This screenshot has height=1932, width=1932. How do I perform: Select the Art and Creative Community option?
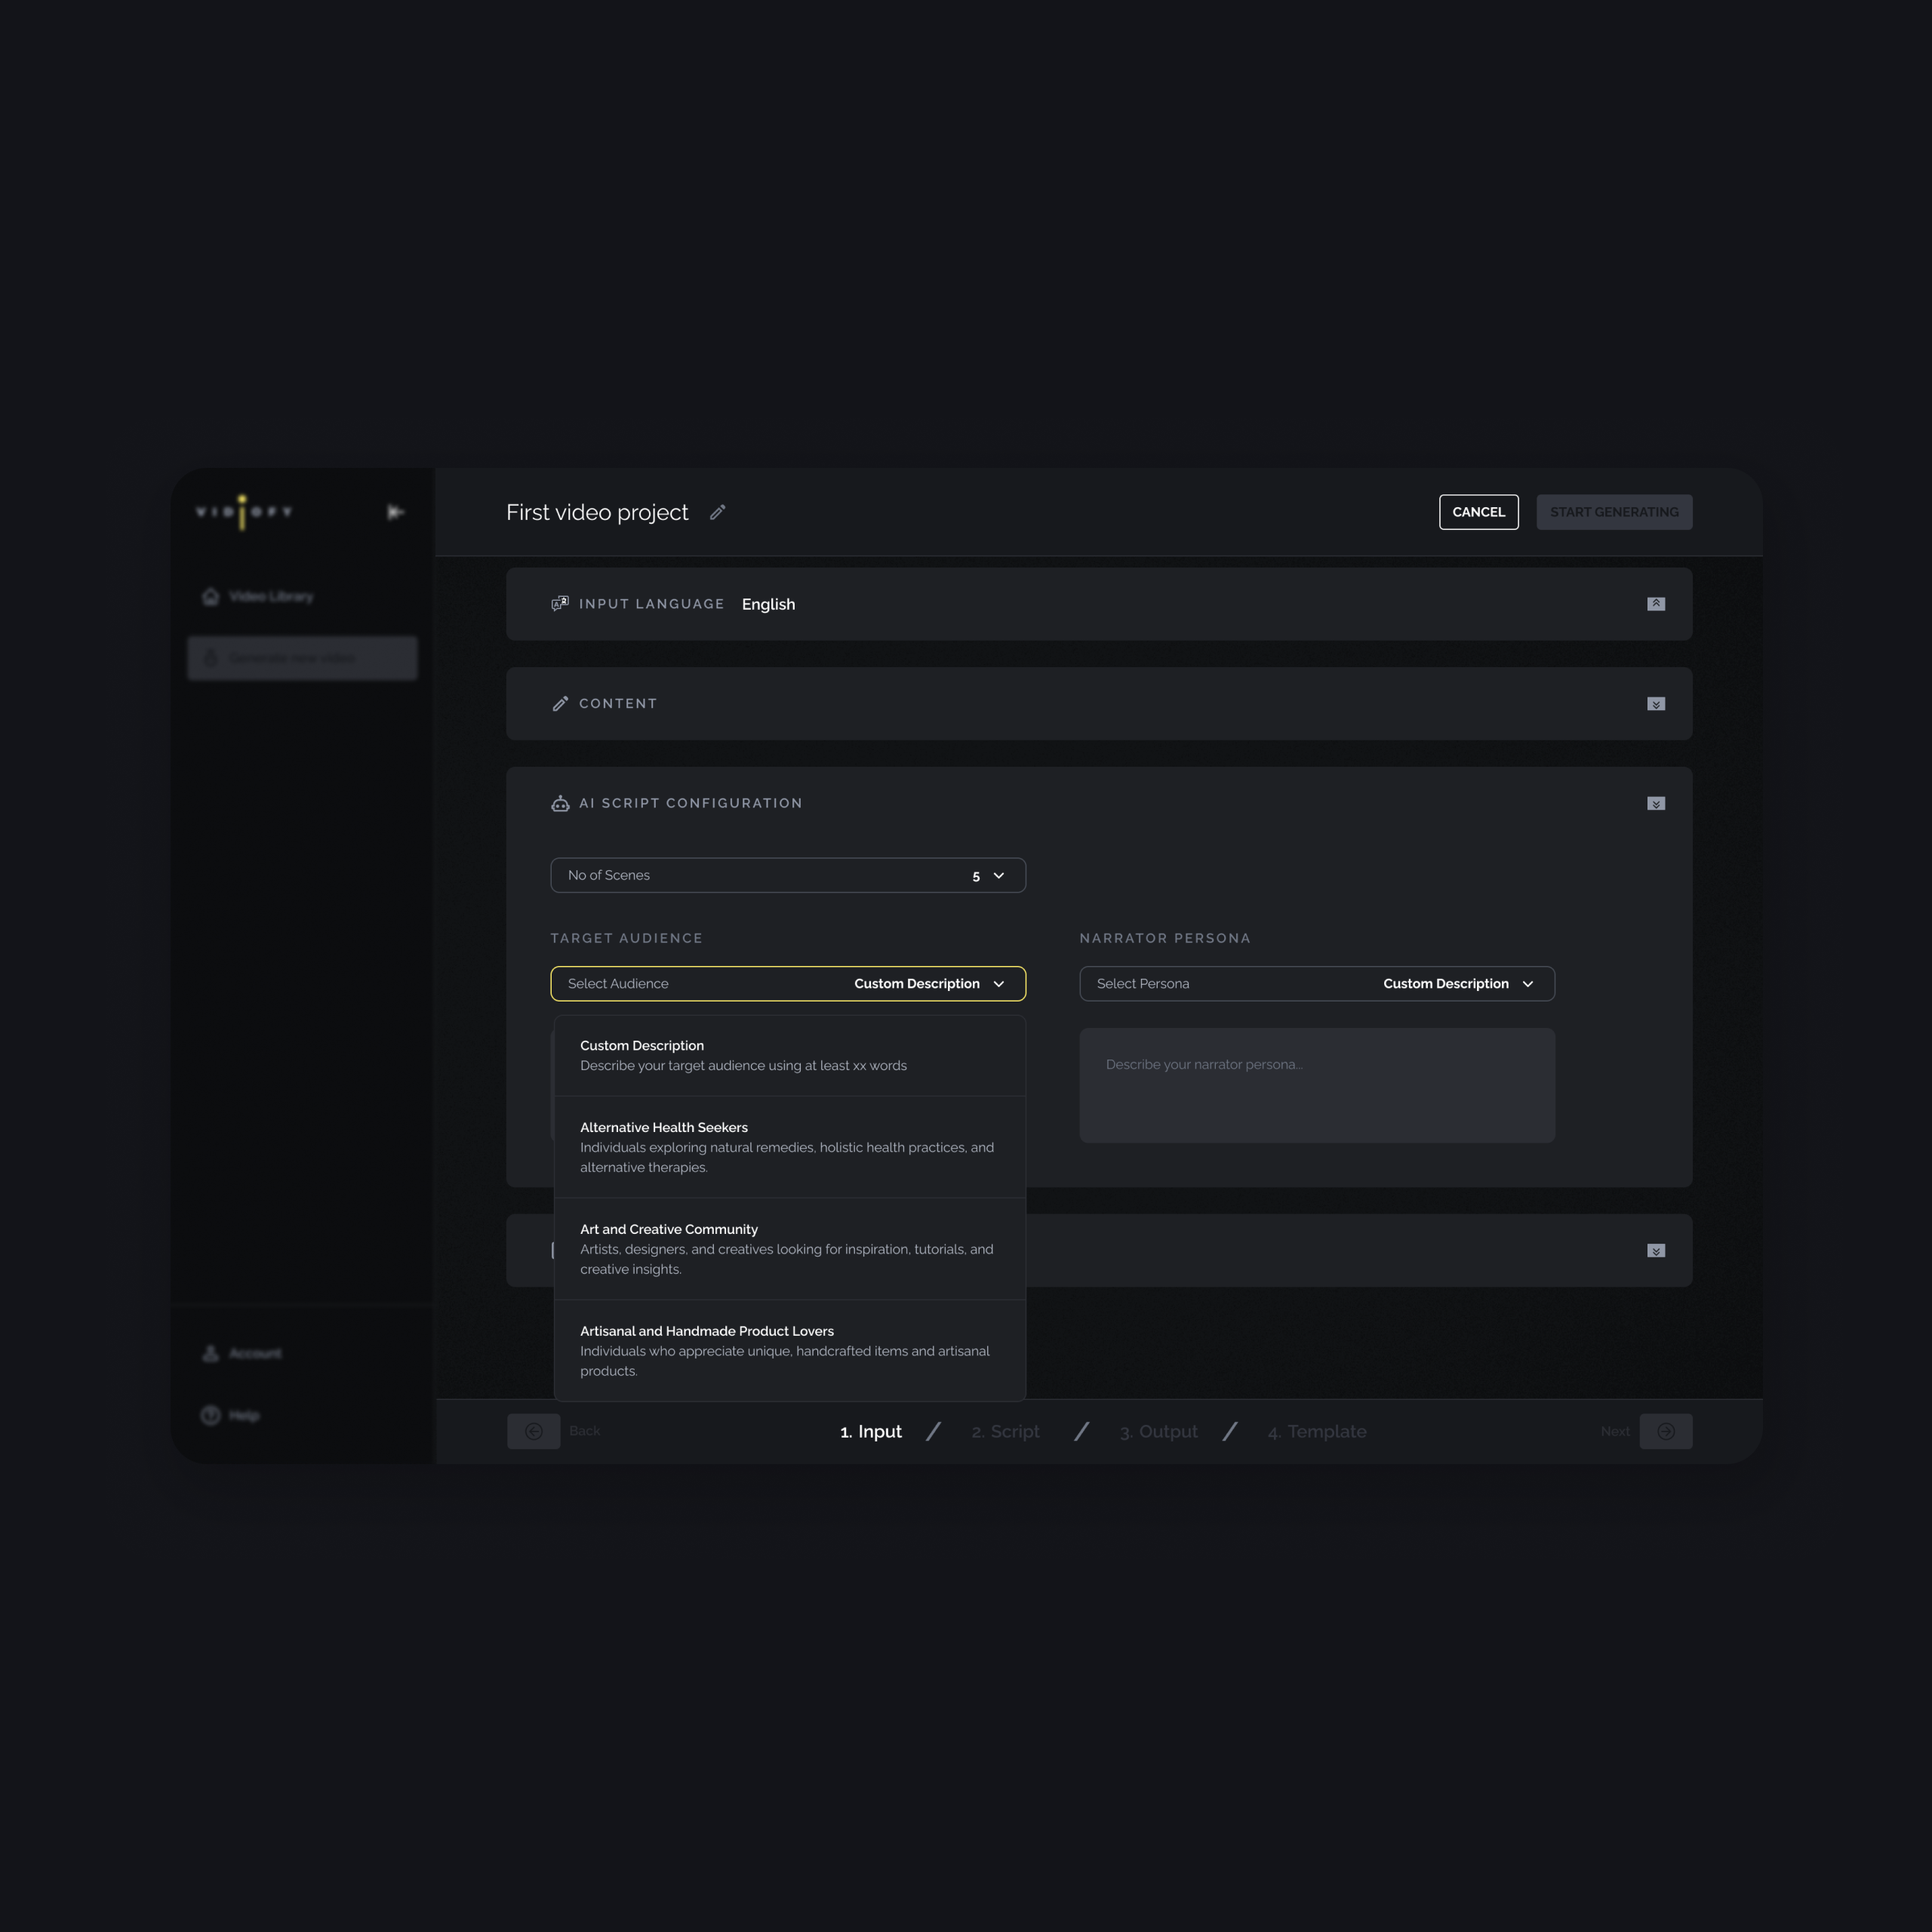tap(788, 1249)
